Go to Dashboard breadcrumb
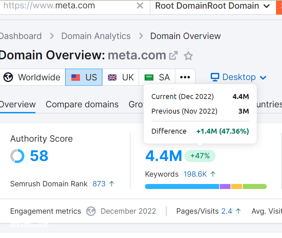This screenshot has height=238, width=282. click(21, 36)
